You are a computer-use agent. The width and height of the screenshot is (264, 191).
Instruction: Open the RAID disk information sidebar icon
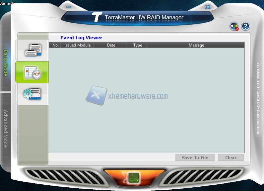(33, 50)
